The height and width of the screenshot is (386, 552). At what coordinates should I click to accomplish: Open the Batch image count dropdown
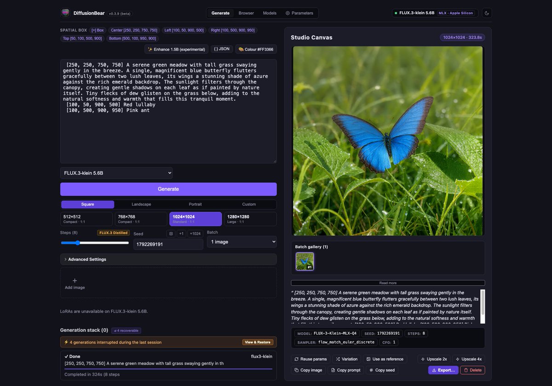[242, 242]
